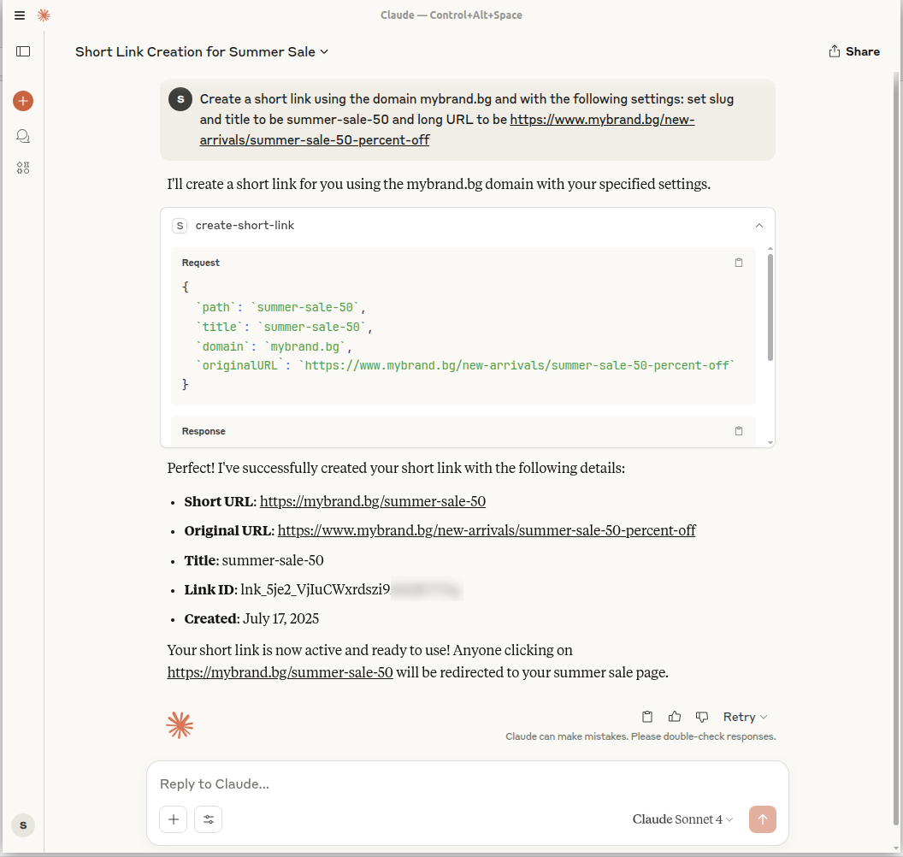Open the chat title dropdown chevron
This screenshot has width=903, height=857.
click(x=324, y=52)
